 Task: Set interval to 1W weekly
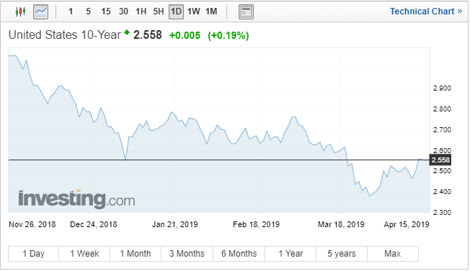[x=194, y=12]
